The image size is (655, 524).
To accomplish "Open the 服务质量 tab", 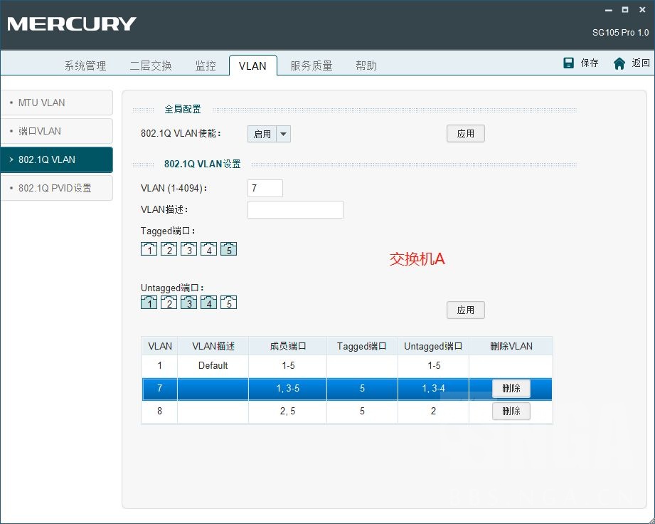I will coord(311,65).
